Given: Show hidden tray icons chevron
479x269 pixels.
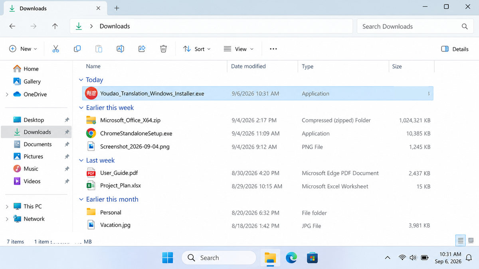Looking at the screenshot, I should click(387, 258).
